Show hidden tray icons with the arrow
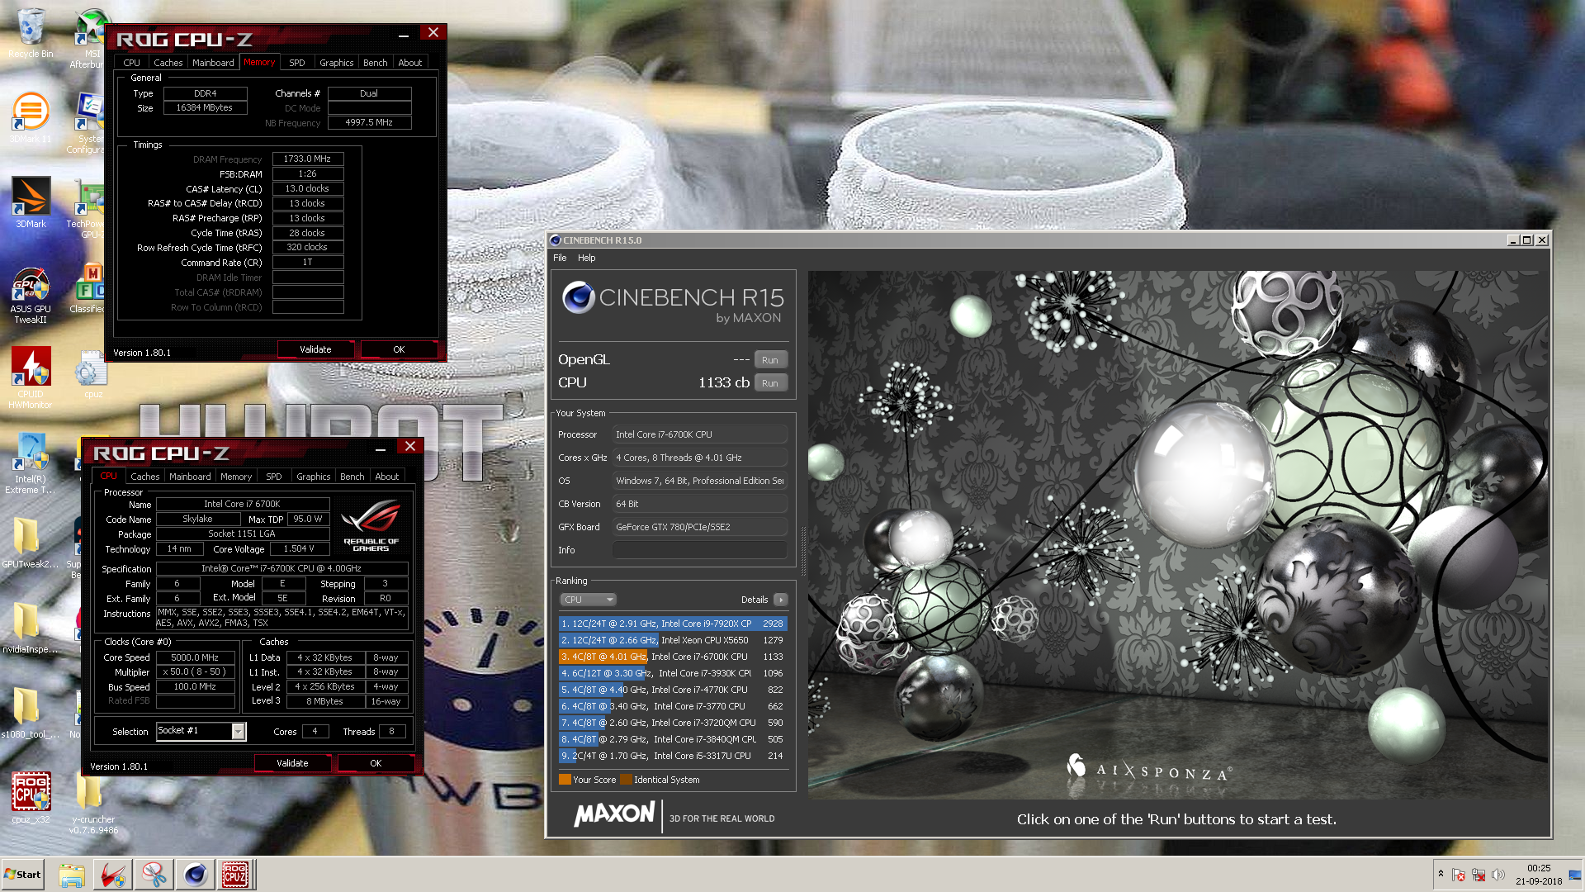1585x892 pixels. pyautogui.click(x=1441, y=874)
